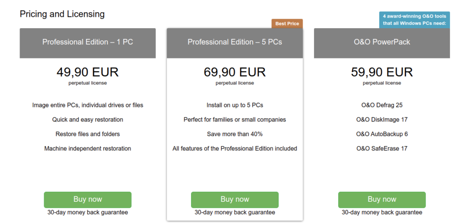Click the award-winning O&O tools blue badge

pos(415,20)
